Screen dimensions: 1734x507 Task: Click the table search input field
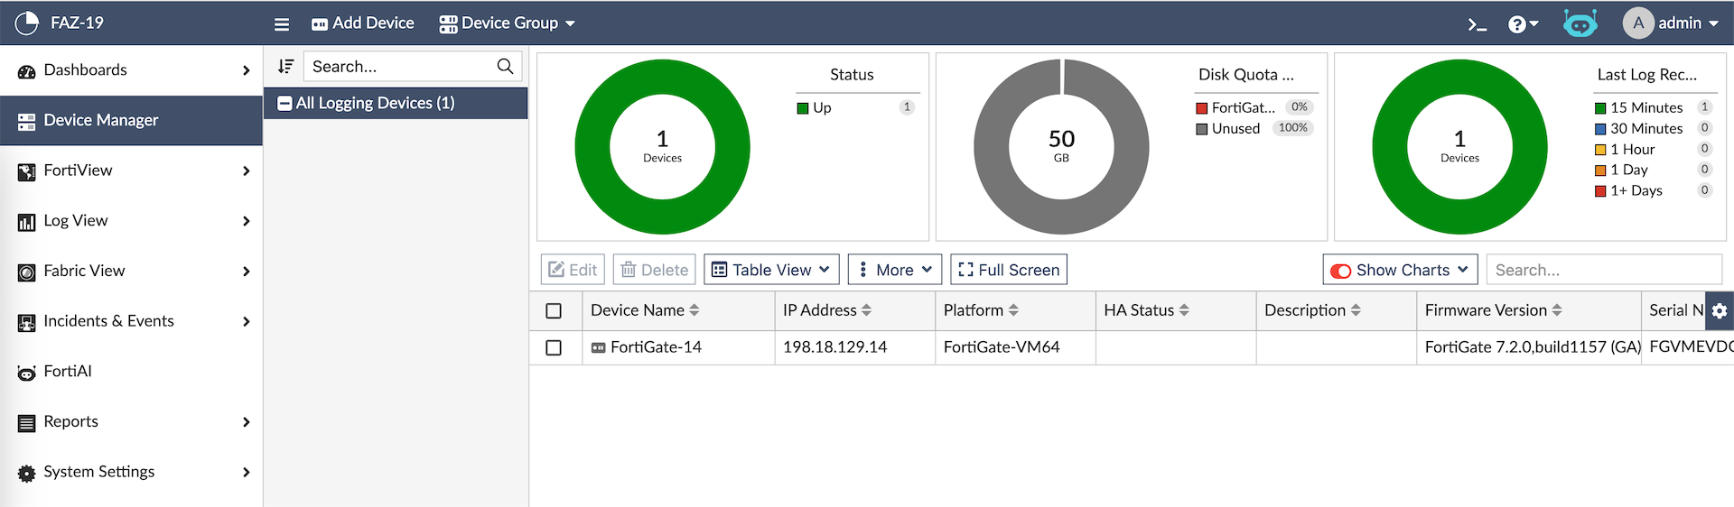click(1603, 270)
